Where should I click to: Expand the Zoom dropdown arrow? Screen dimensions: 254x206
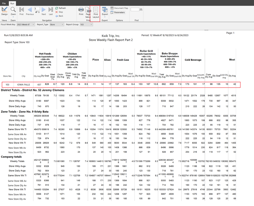point(13,17)
